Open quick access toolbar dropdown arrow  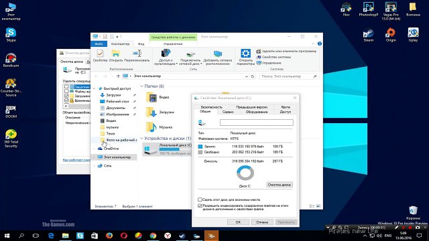117,37
